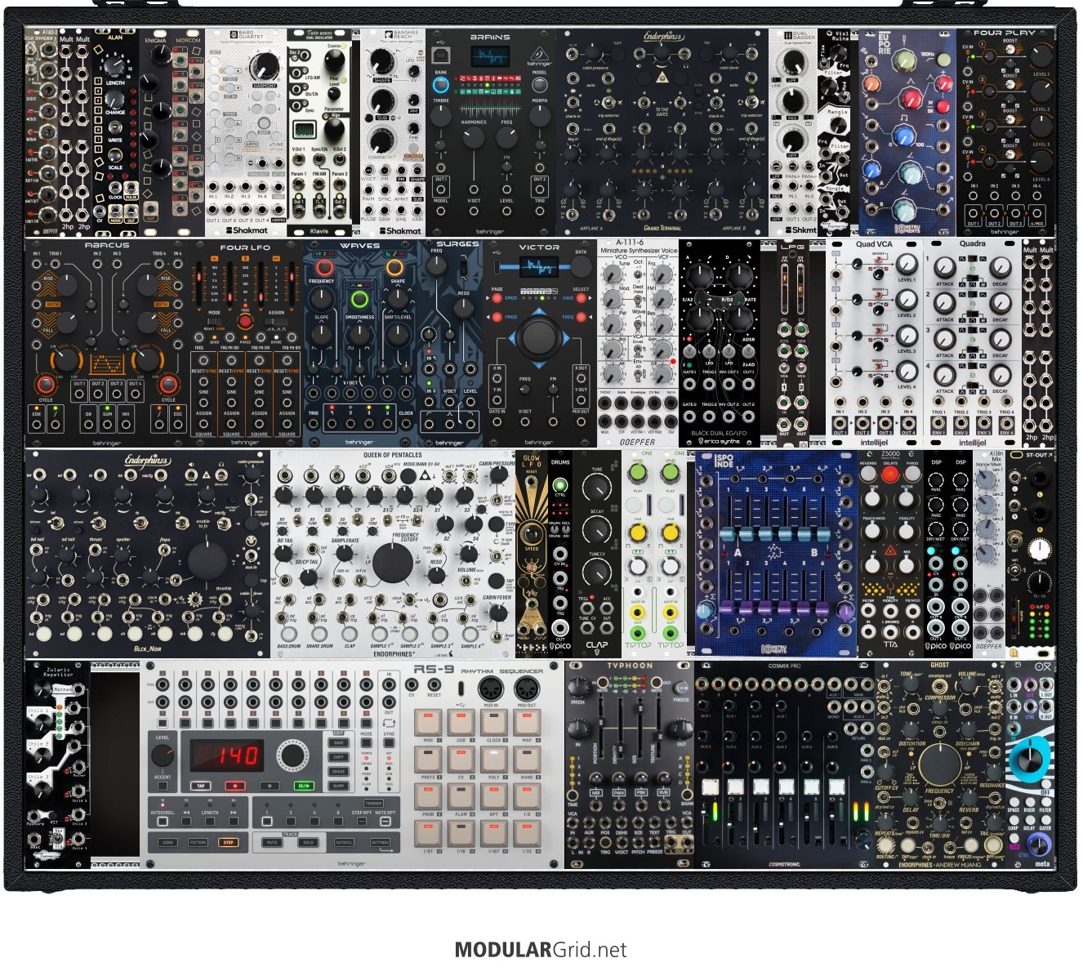The width and height of the screenshot is (1083, 967).
Task: Select SONG mode on the RS-9
Action: tap(167, 842)
